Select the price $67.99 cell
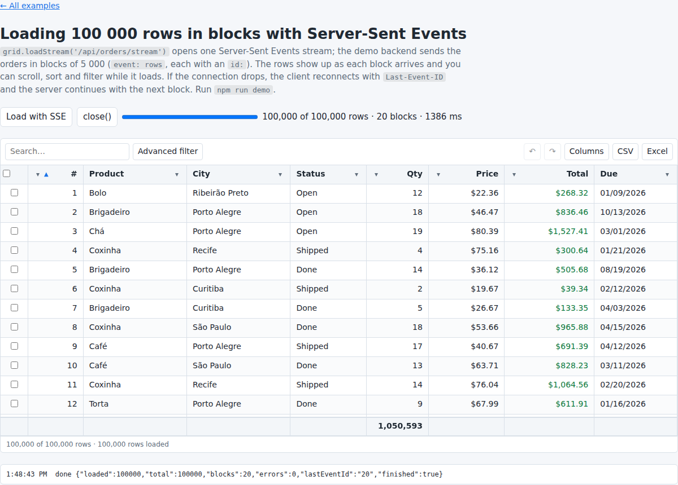The height and width of the screenshot is (485, 678). [466, 404]
